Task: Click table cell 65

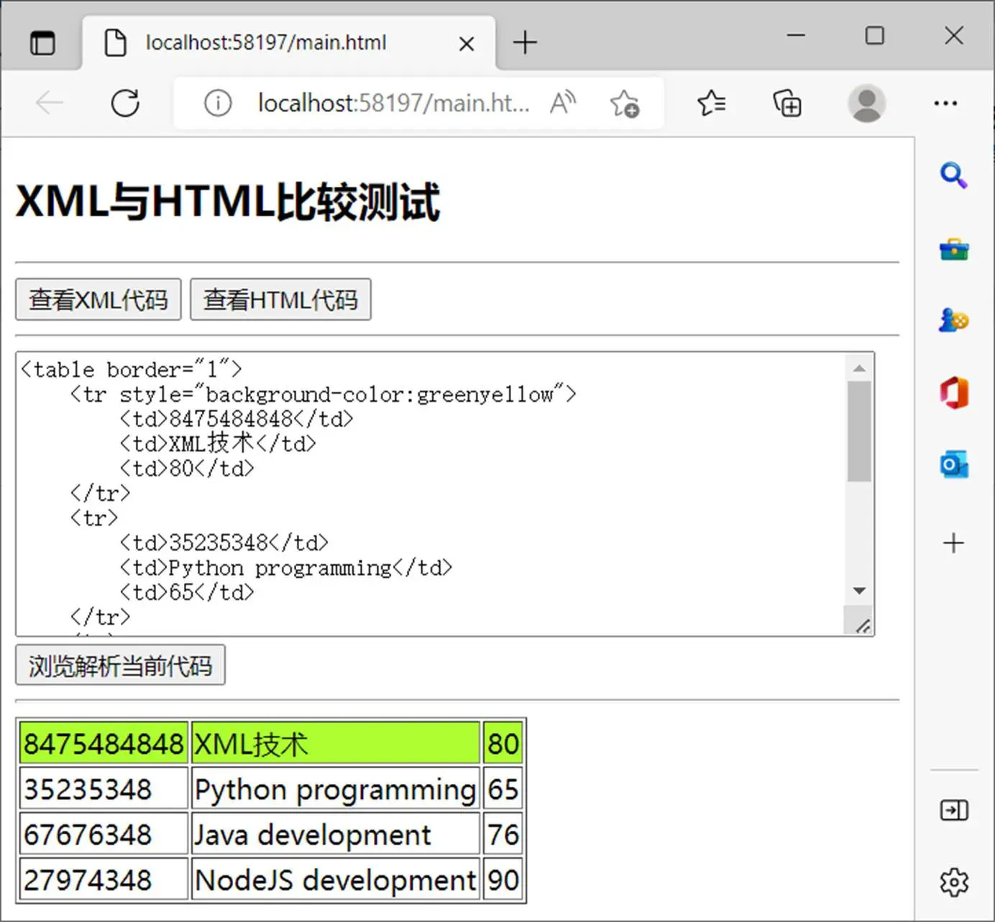Action: 503,789
